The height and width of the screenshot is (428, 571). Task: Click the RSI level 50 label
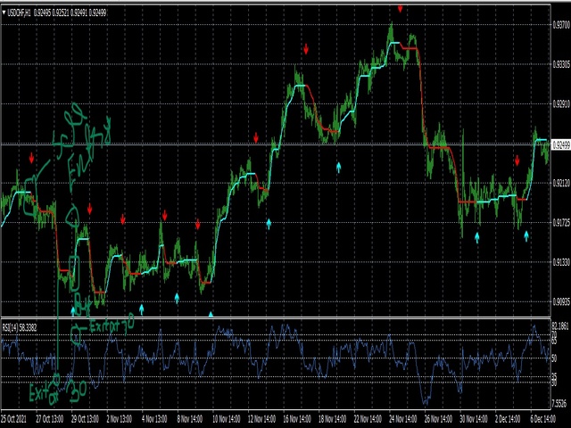tap(555, 358)
